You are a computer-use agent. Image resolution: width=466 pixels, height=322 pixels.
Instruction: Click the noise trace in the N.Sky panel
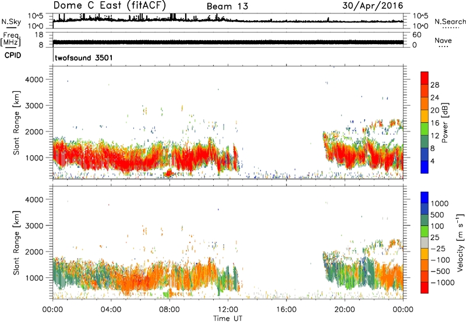click(x=228, y=20)
